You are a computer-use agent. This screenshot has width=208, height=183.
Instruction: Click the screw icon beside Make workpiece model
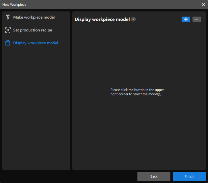(8, 17)
